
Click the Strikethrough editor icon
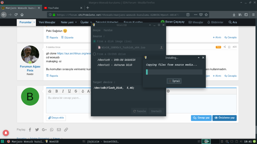pos(76,91)
